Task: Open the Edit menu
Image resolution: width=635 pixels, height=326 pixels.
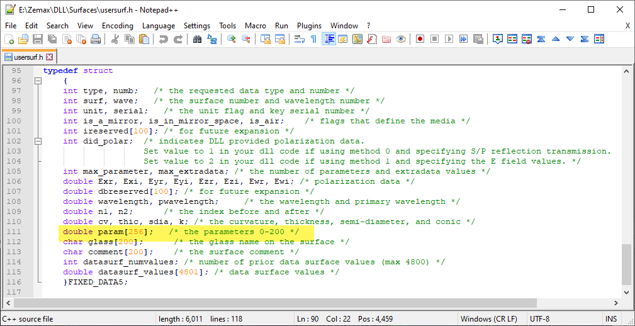Action: point(31,26)
